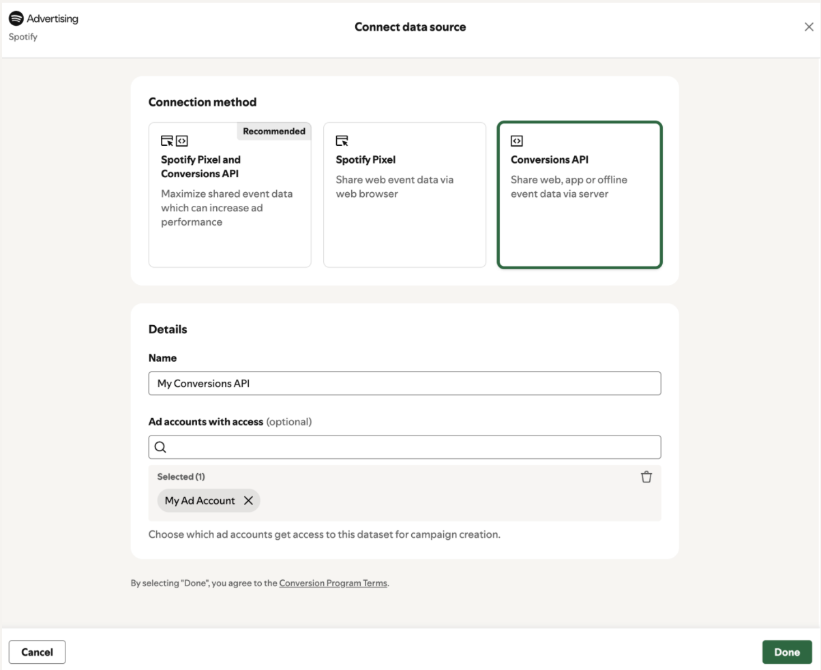
Task: Click the Connect data source title
Action: pyautogui.click(x=411, y=27)
